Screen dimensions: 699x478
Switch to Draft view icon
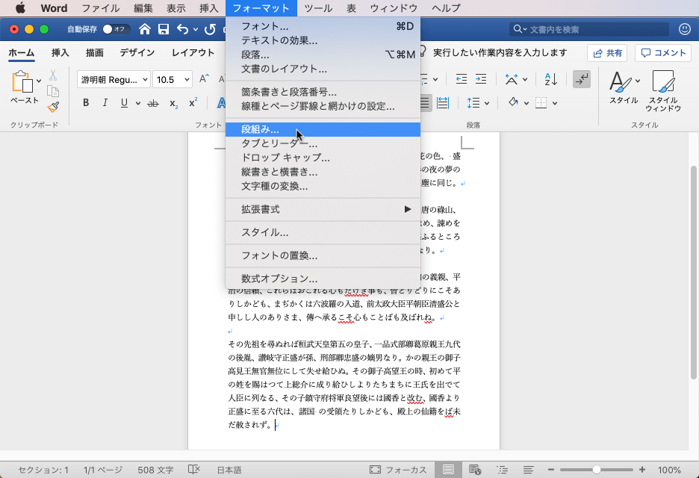pyautogui.click(x=528, y=470)
